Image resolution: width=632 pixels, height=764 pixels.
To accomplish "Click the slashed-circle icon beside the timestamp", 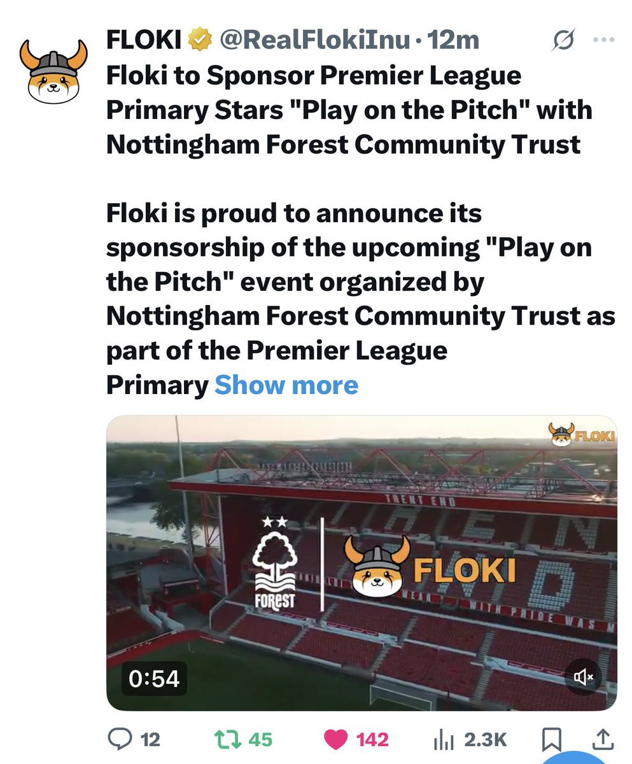I will click(565, 41).
